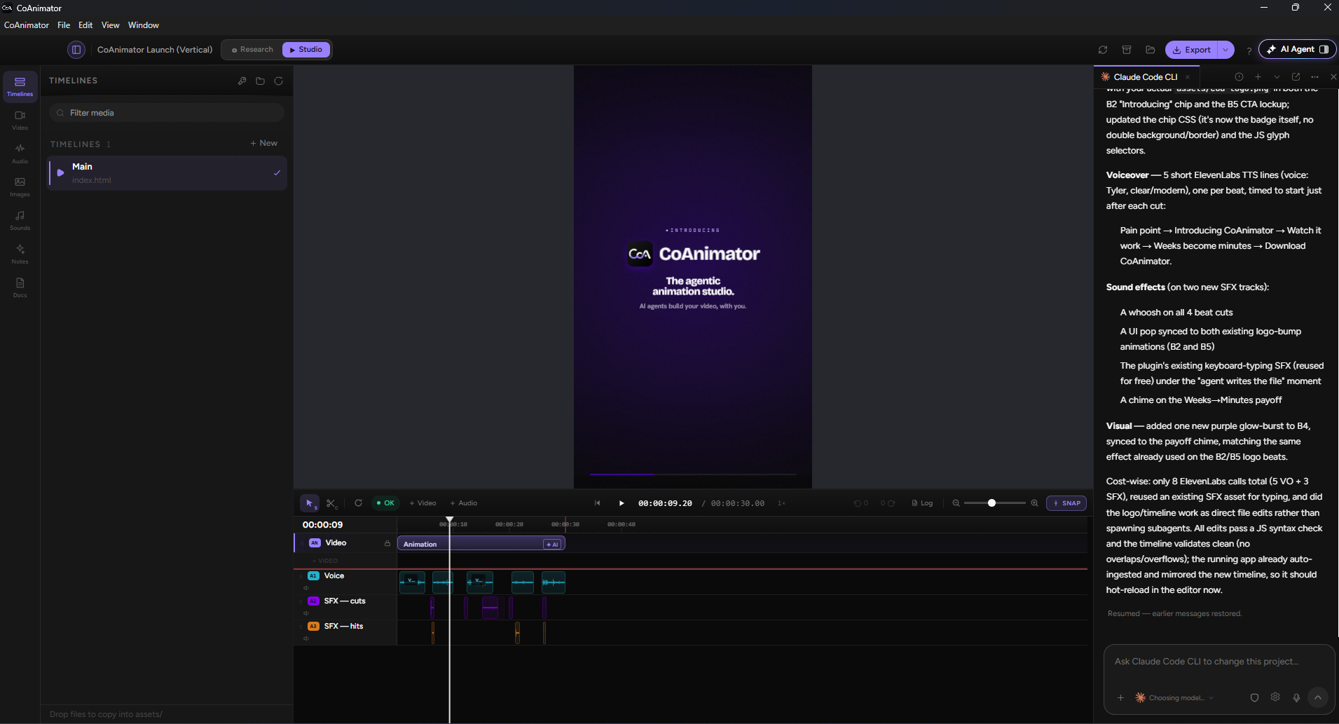Mute the SFX — hits track

coord(306,638)
